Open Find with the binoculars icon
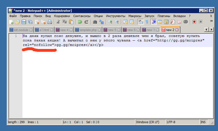This screenshot has width=218, height=131. [95, 22]
